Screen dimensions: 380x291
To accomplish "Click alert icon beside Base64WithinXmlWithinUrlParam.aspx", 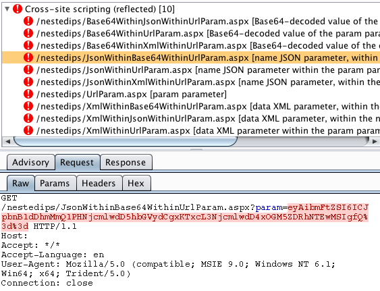I will coord(28,45).
